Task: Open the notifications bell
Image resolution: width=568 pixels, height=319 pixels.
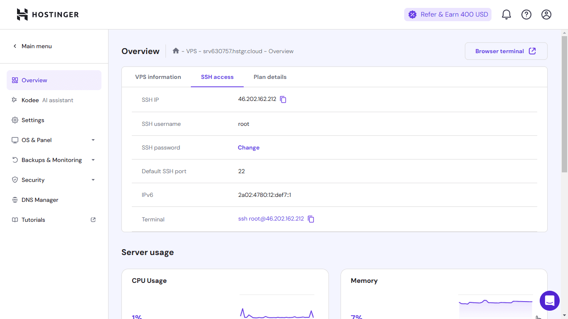Action: click(x=506, y=15)
